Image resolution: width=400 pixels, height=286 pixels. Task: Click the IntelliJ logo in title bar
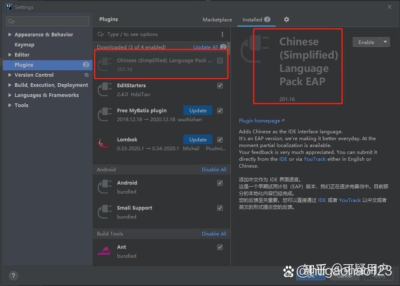[9, 6]
